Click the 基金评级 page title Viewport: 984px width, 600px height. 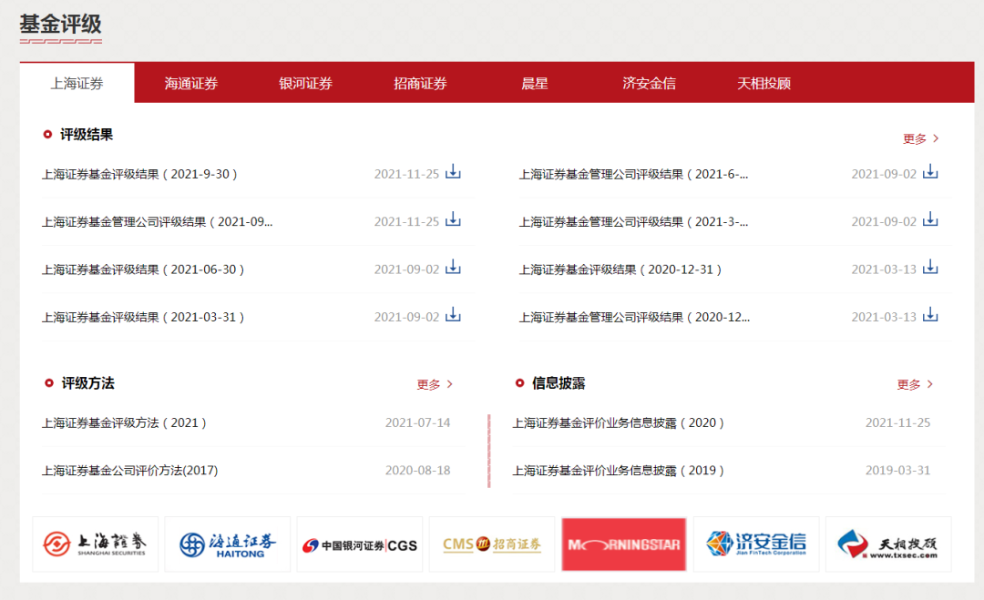60,24
